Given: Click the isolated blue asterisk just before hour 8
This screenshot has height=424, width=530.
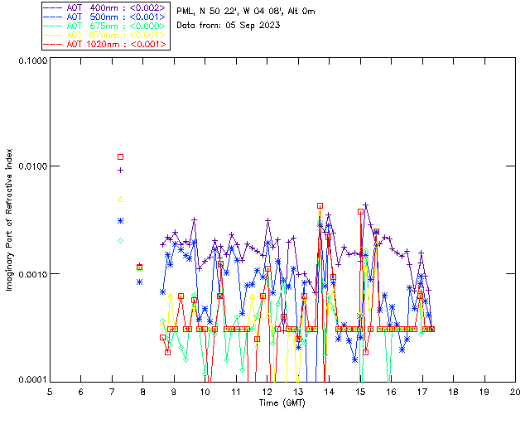Looking at the screenshot, I should (x=140, y=282).
